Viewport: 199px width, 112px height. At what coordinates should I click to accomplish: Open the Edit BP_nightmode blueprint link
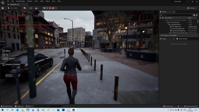[193, 27]
